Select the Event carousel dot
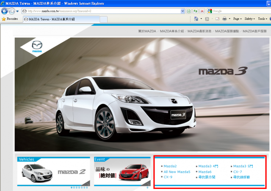This screenshot has width=271, height=191. [x=147, y=188]
